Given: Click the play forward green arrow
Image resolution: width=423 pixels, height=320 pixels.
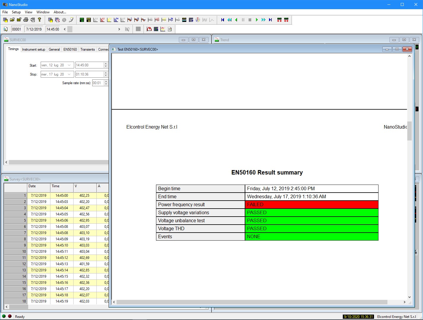Looking at the screenshot, I should click(257, 20).
